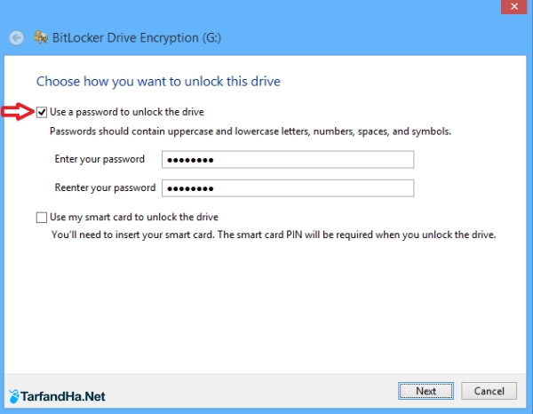Click the Next button
This screenshot has height=414, width=533.
pyautogui.click(x=426, y=391)
